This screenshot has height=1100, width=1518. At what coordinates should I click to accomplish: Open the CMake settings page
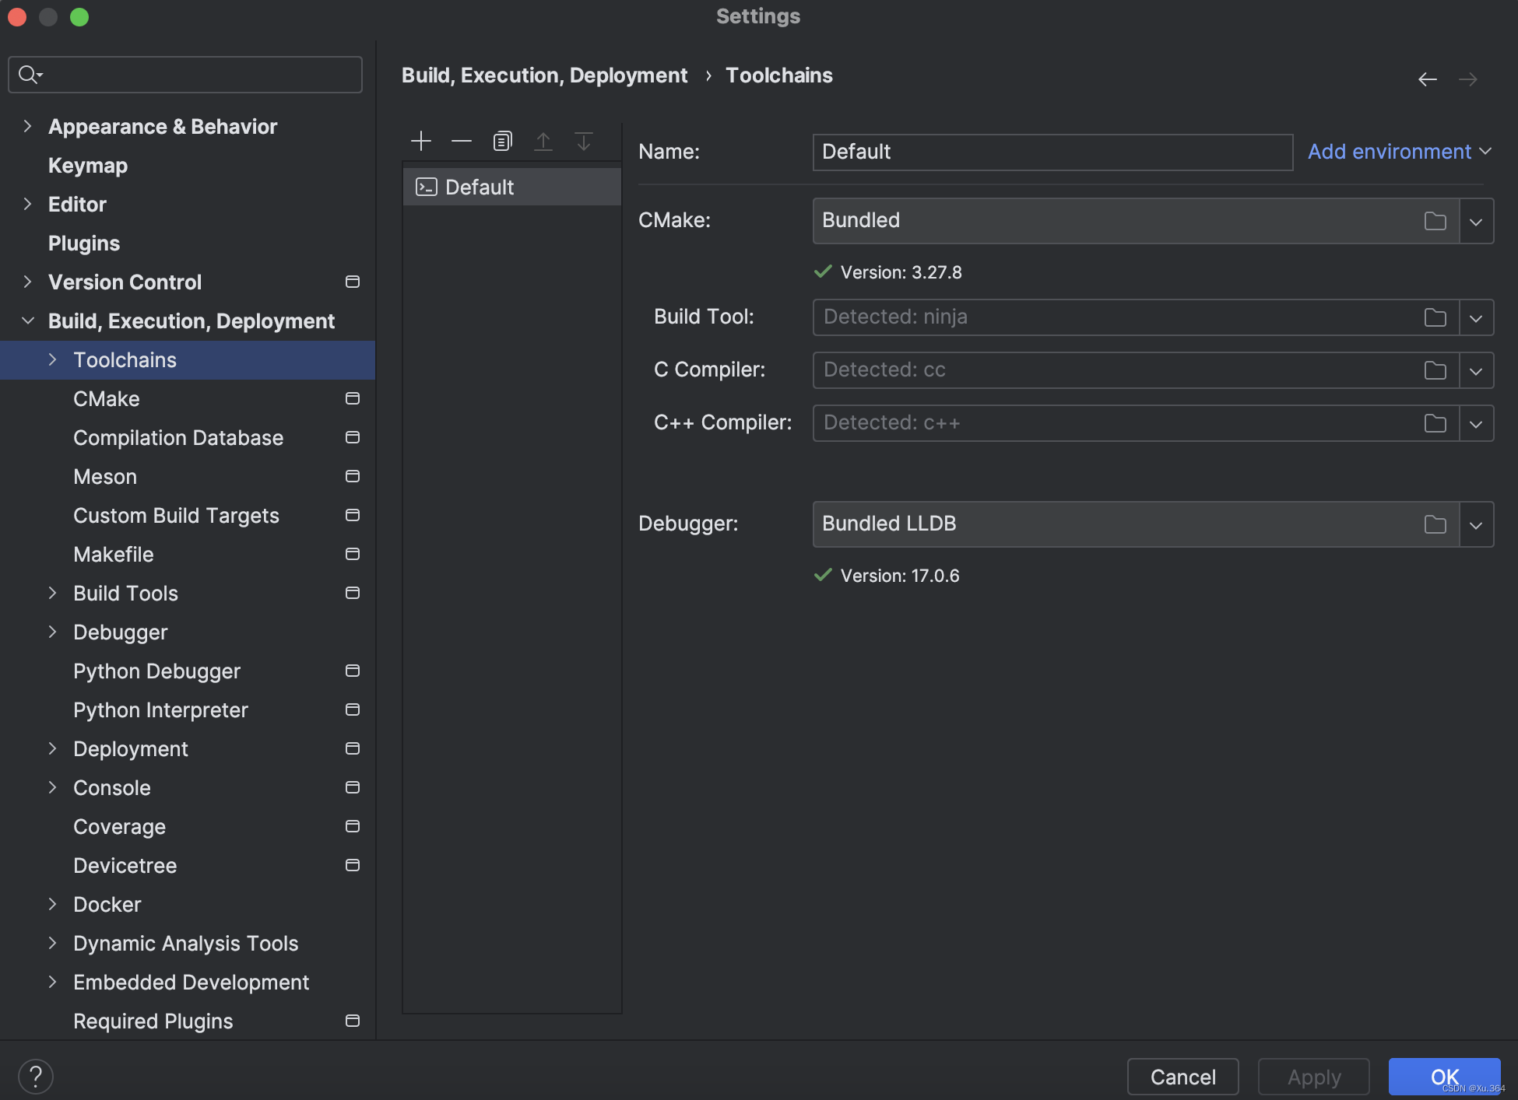click(107, 399)
